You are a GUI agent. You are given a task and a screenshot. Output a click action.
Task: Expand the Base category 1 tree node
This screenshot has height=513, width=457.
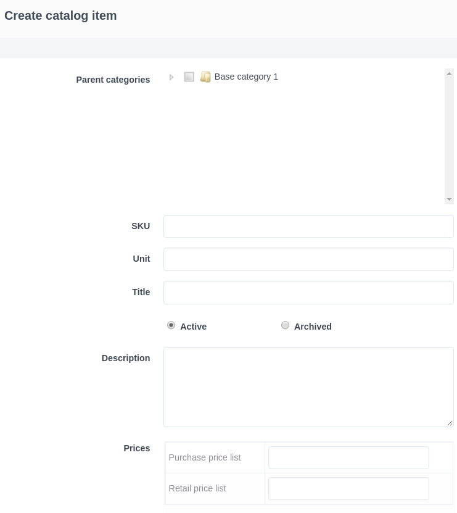[x=171, y=77]
